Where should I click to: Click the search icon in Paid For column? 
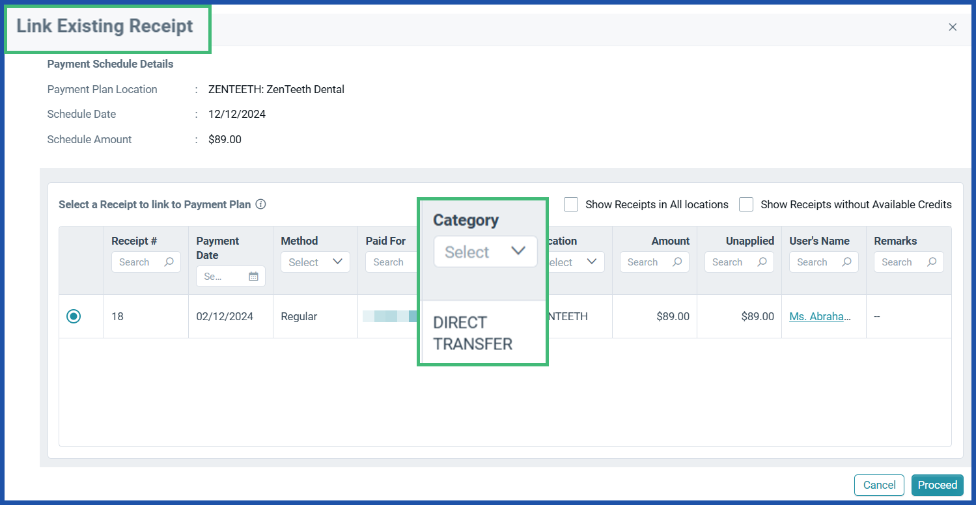pyautogui.click(x=412, y=262)
